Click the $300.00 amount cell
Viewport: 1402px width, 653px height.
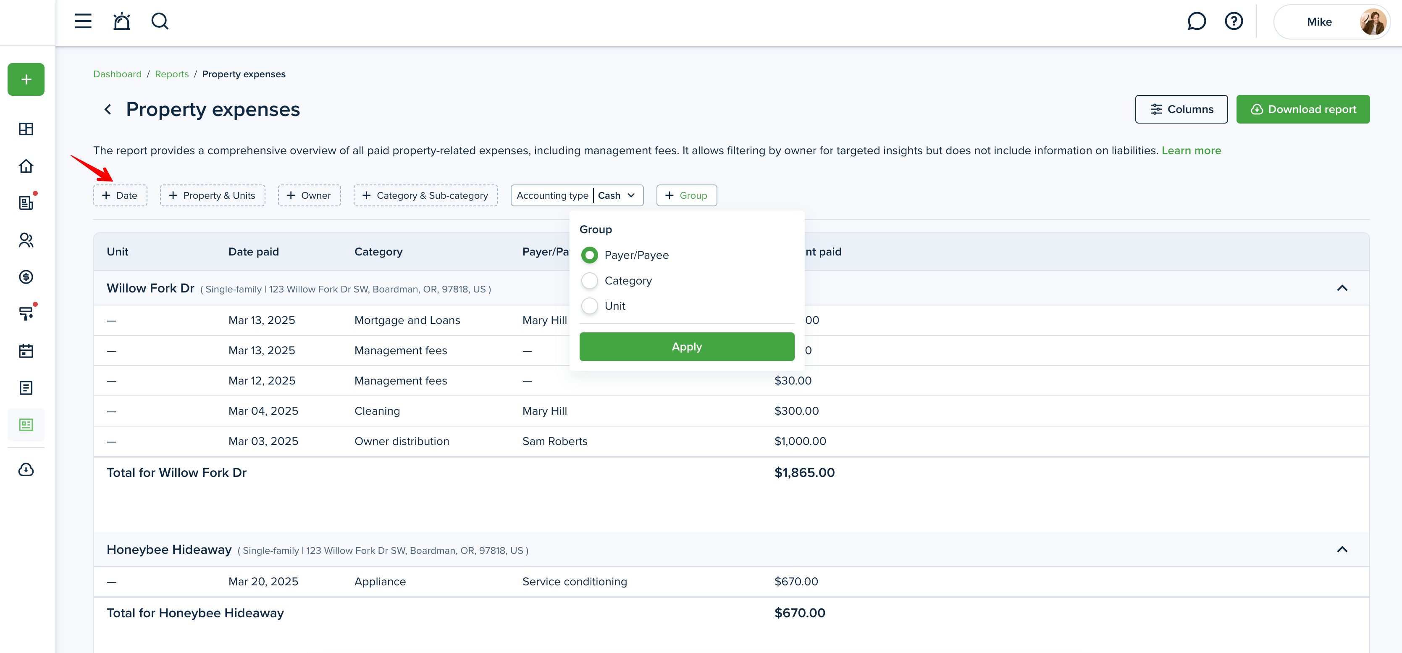(x=796, y=411)
